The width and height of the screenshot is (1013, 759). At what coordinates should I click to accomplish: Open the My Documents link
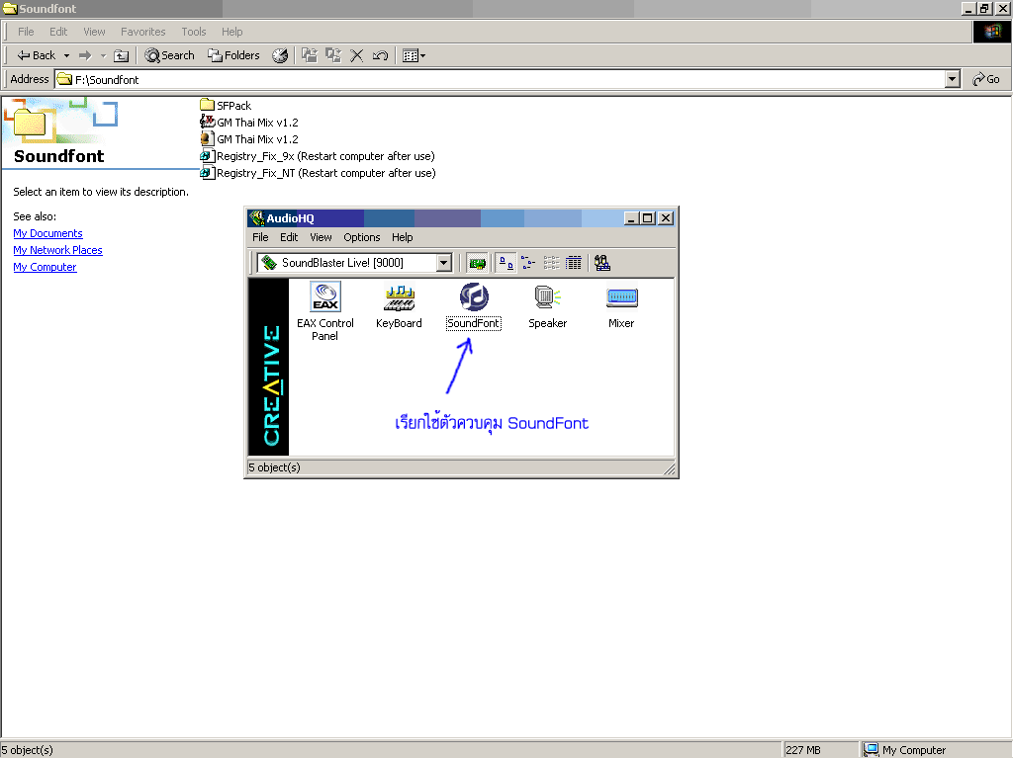point(47,233)
